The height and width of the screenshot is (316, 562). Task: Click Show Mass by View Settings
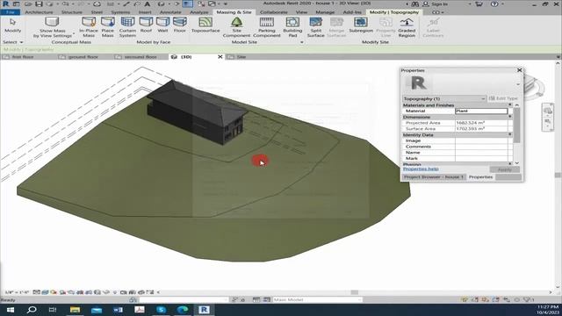(53, 27)
